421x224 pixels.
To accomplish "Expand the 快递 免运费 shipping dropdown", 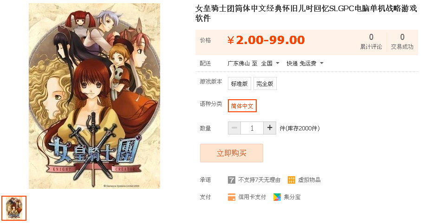I will click(305, 64).
